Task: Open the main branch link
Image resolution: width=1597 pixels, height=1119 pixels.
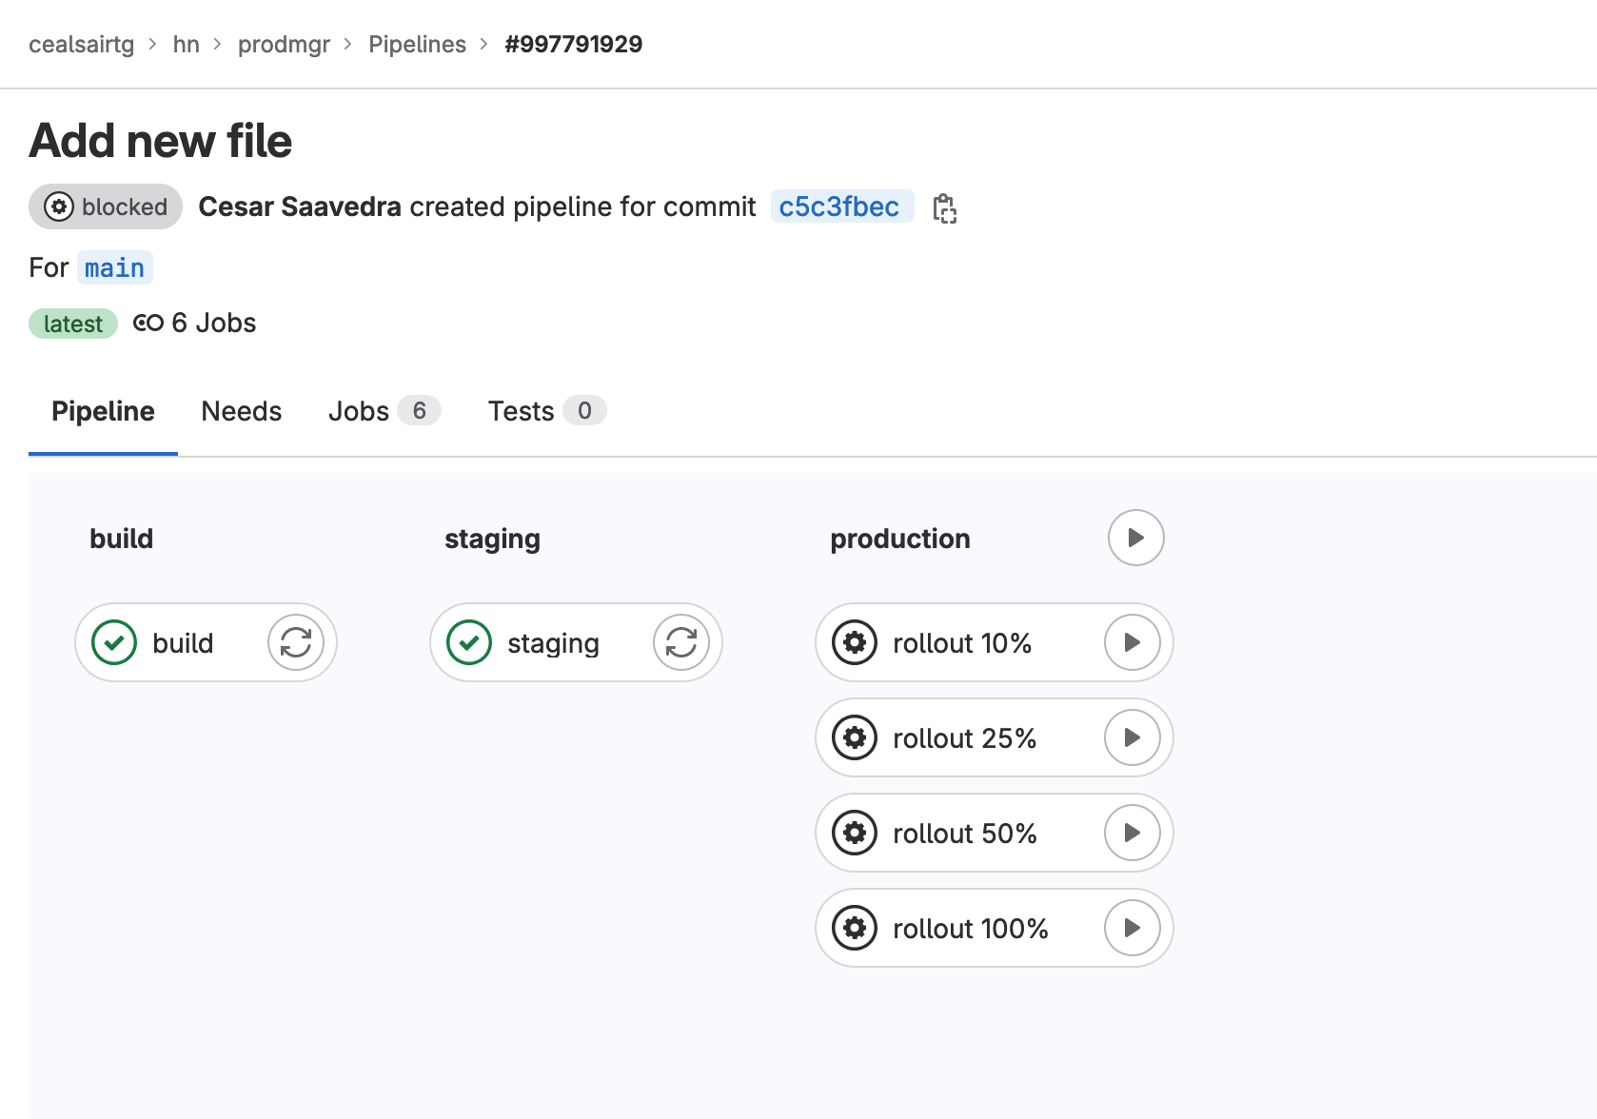Action: click(114, 268)
